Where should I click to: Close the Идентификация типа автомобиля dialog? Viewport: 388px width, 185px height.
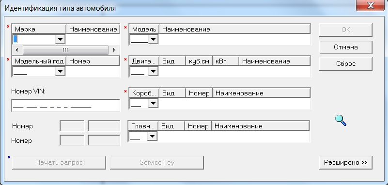(x=370, y=5)
